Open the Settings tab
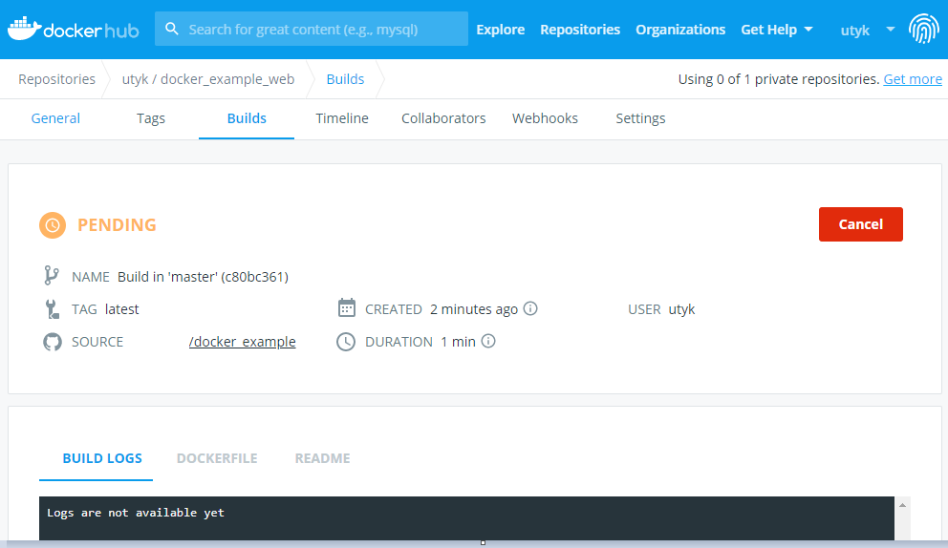This screenshot has width=948, height=548. pos(640,118)
